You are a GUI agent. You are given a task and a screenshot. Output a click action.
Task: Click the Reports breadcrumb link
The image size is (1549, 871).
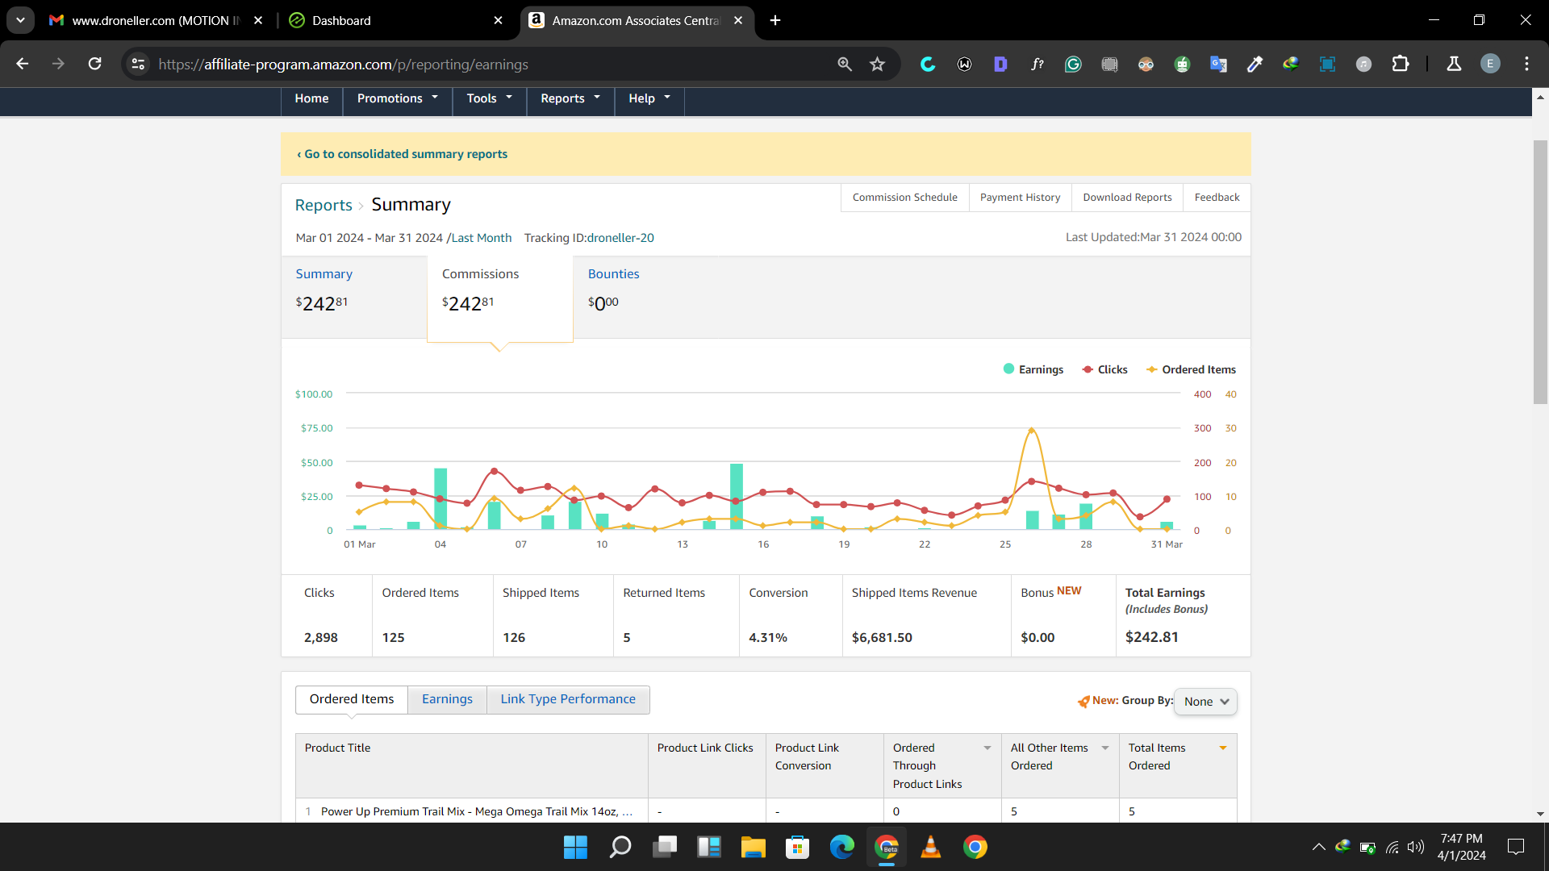click(324, 205)
